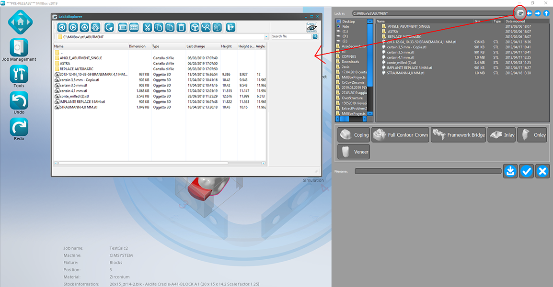Click the solid 3D cube icon
Viewport: 553px width, 287px height.
click(x=195, y=27)
